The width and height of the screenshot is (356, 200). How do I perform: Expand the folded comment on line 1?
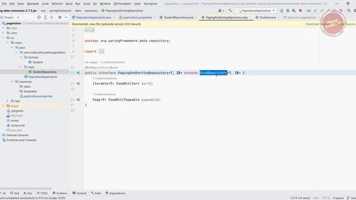[90, 30]
